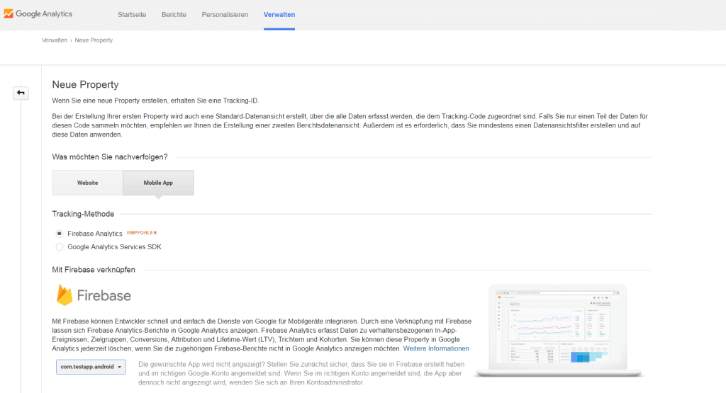
Task: Choose Google Analytics Services SDK radio button
Action: click(60, 246)
